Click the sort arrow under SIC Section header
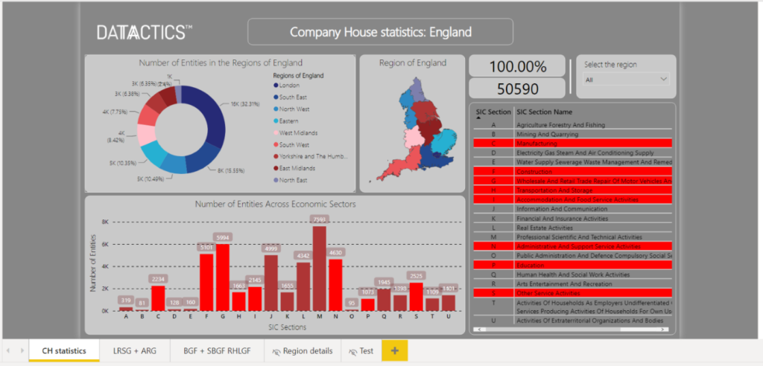 478,118
